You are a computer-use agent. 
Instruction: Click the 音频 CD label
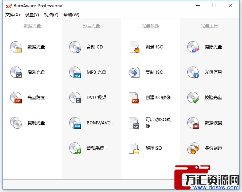[95, 47]
